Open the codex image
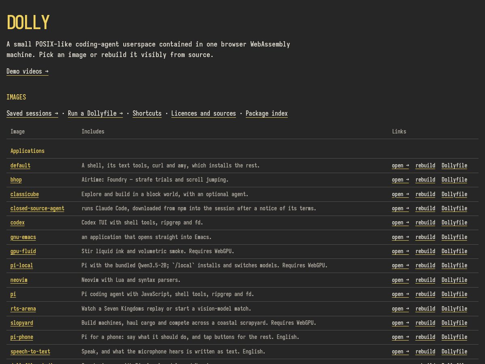 (x=401, y=222)
